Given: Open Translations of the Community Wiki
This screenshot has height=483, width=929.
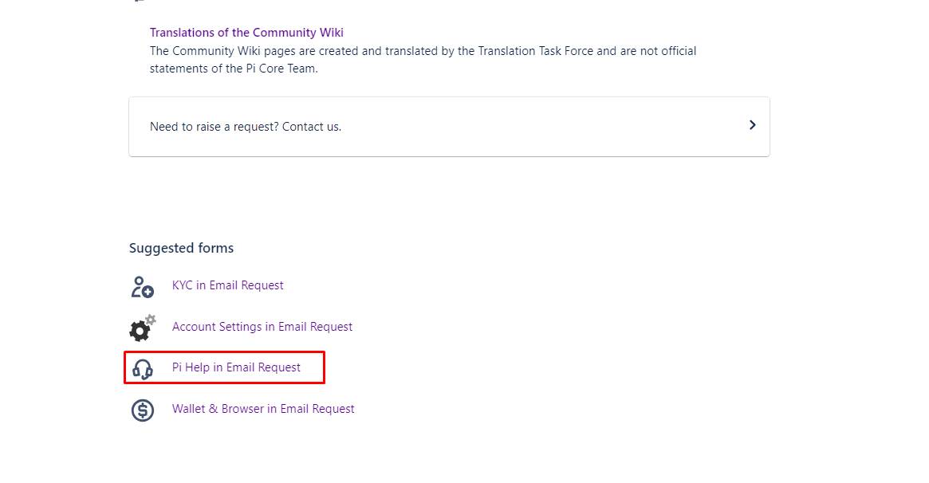Looking at the screenshot, I should (x=246, y=33).
